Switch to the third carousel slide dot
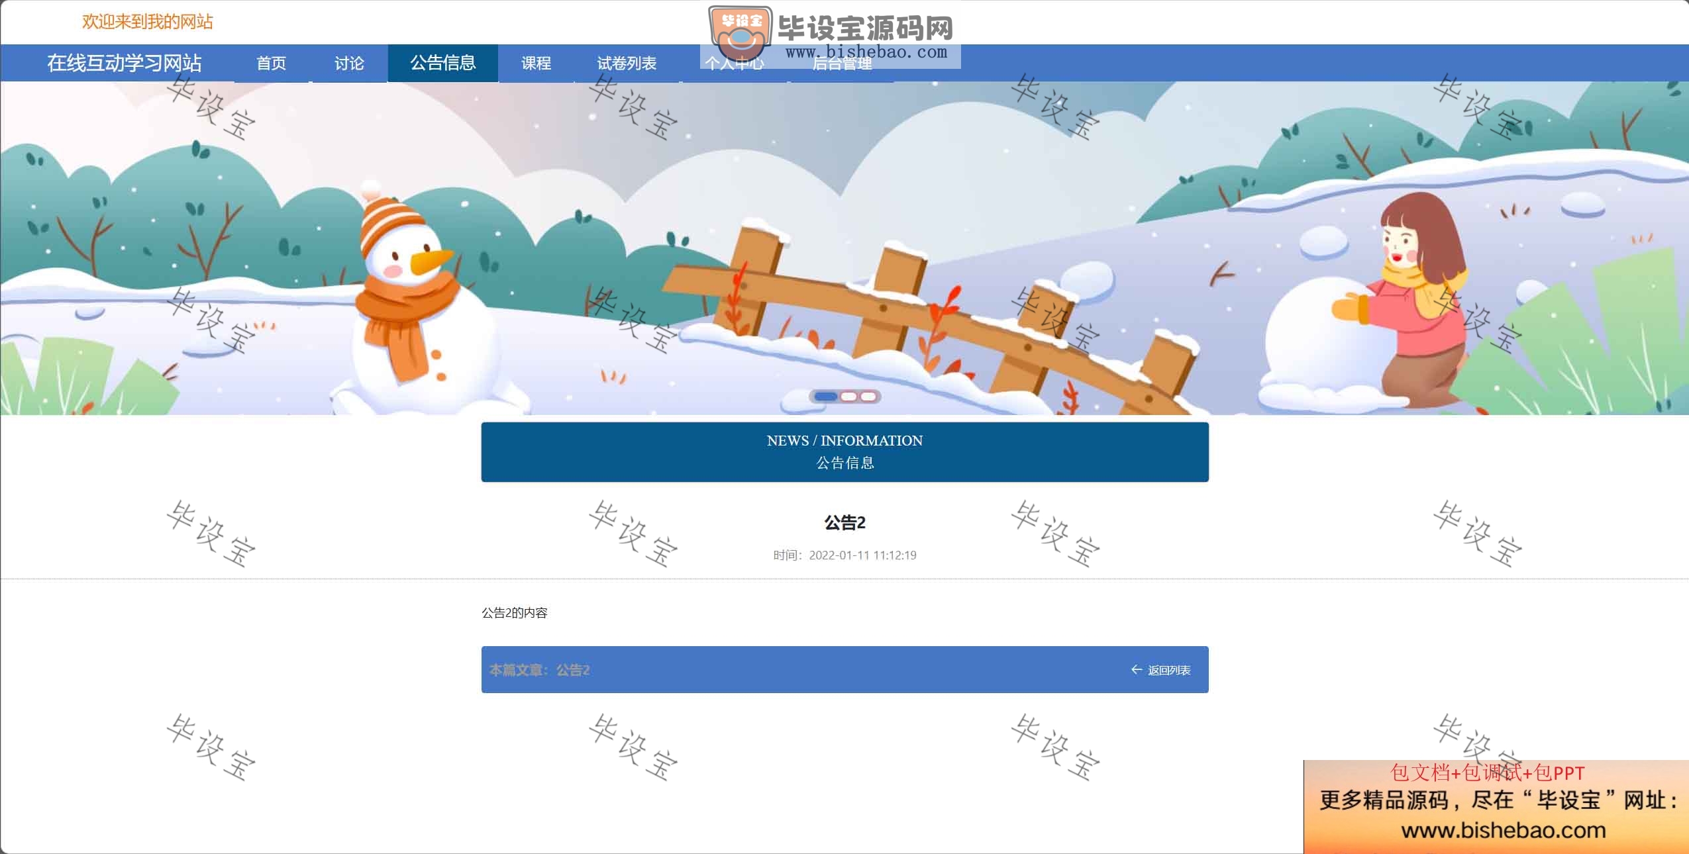The height and width of the screenshot is (854, 1689). tap(868, 397)
